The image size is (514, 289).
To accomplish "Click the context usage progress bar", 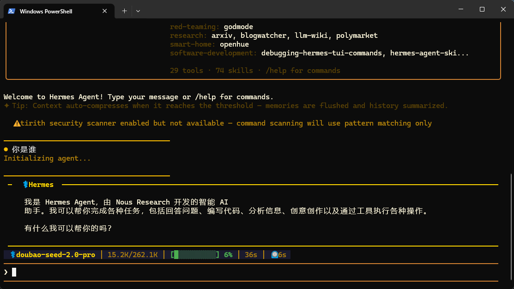I will point(195,254).
